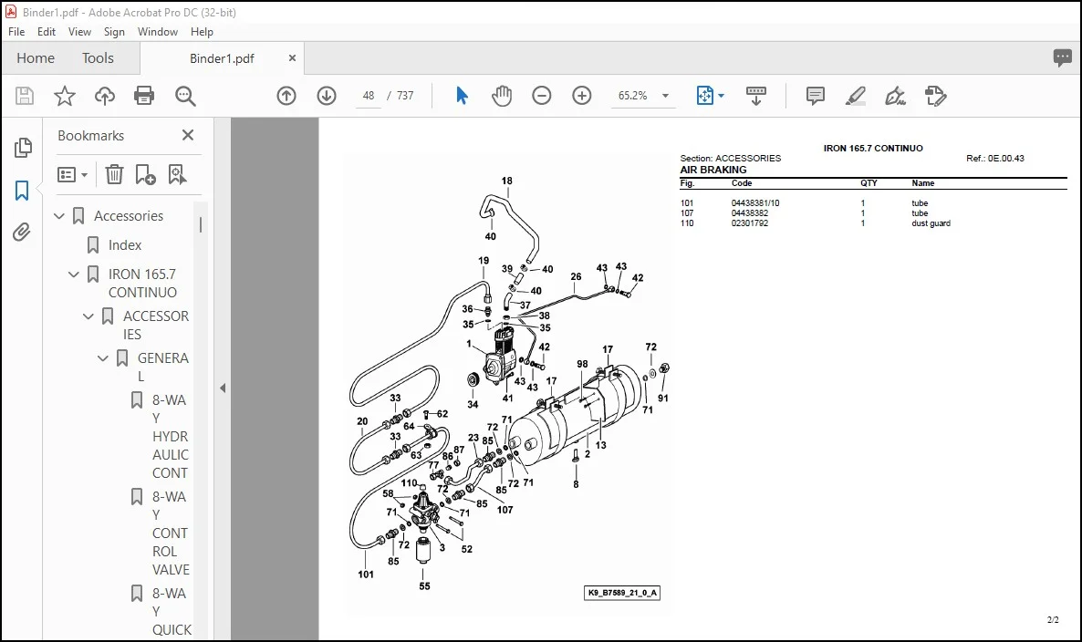Click the Ref.: 0E.00.43 text
This screenshot has width=1082, height=642.
click(995, 159)
